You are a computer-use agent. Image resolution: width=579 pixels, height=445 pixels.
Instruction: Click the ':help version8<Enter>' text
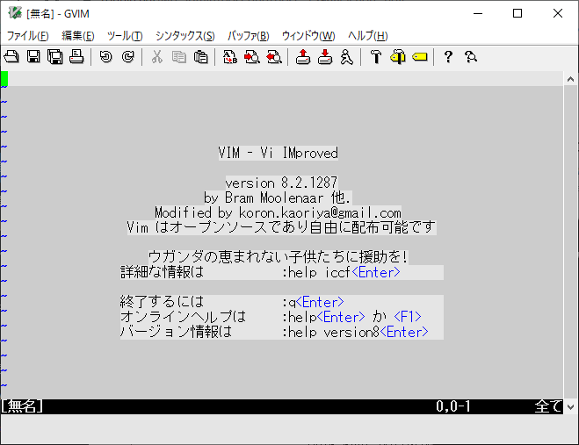tap(355, 332)
